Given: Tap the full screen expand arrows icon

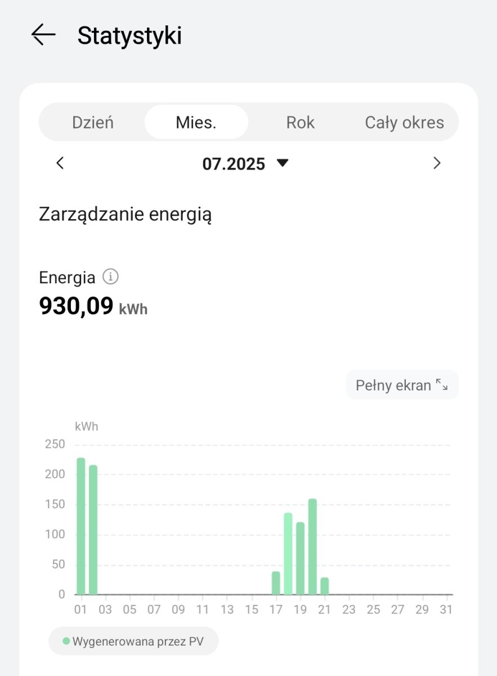Looking at the screenshot, I should [x=442, y=385].
